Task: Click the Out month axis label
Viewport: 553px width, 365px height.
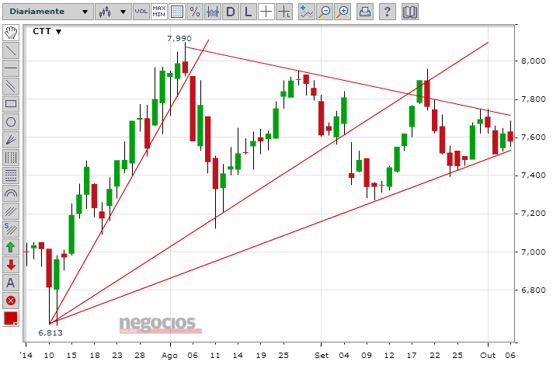Action: tap(488, 355)
